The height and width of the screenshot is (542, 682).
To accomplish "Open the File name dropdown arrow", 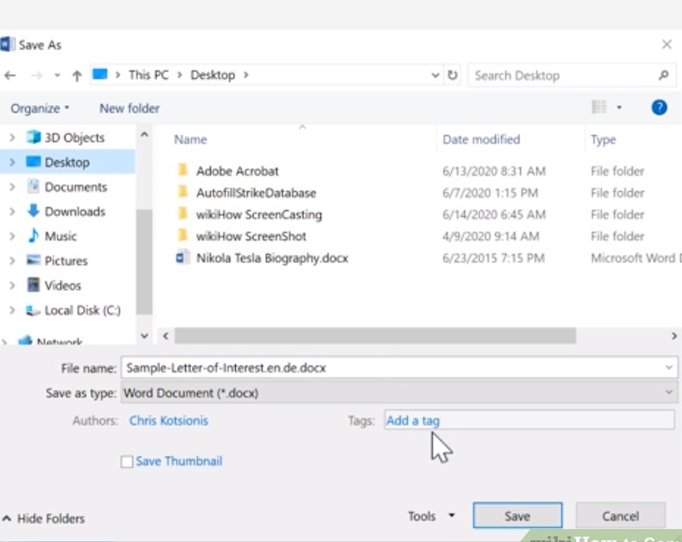I will (669, 367).
